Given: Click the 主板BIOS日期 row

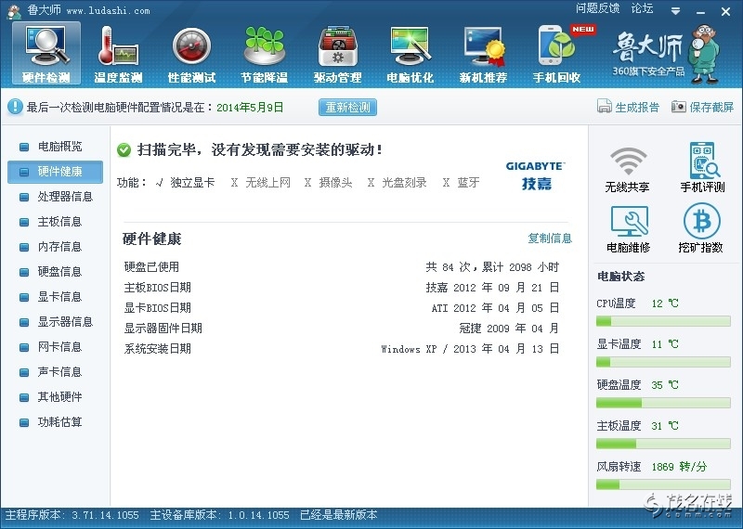Looking at the screenshot, I should tap(341, 288).
